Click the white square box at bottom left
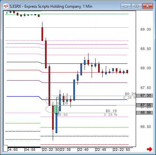Viewport: 156px width, 155px height. [5, 149]
